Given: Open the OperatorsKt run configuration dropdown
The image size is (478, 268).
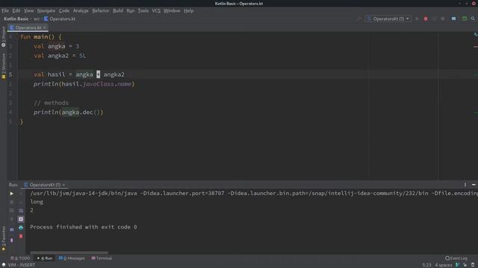Looking at the screenshot, I should point(388,19).
